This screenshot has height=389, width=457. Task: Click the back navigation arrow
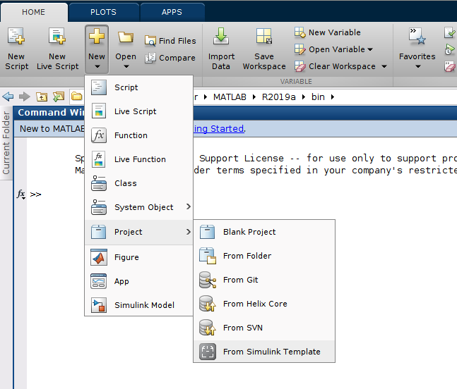point(8,97)
